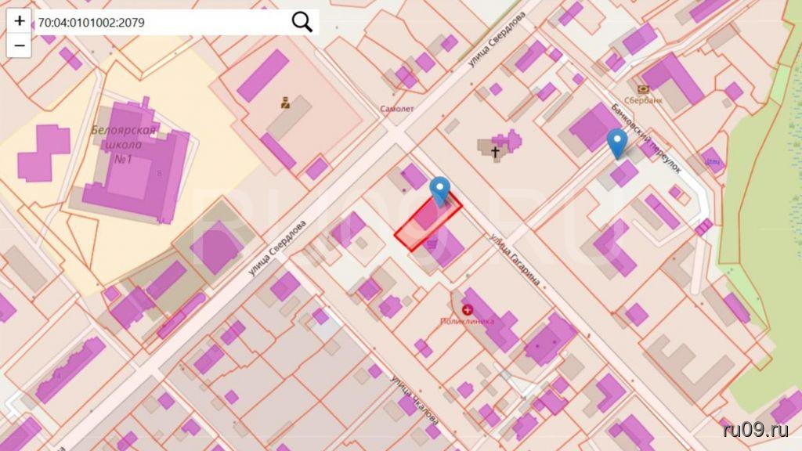Screen dimensions: 802x451
Task: Click the magnifying glass search icon
Action: click(x=302, y=22)
